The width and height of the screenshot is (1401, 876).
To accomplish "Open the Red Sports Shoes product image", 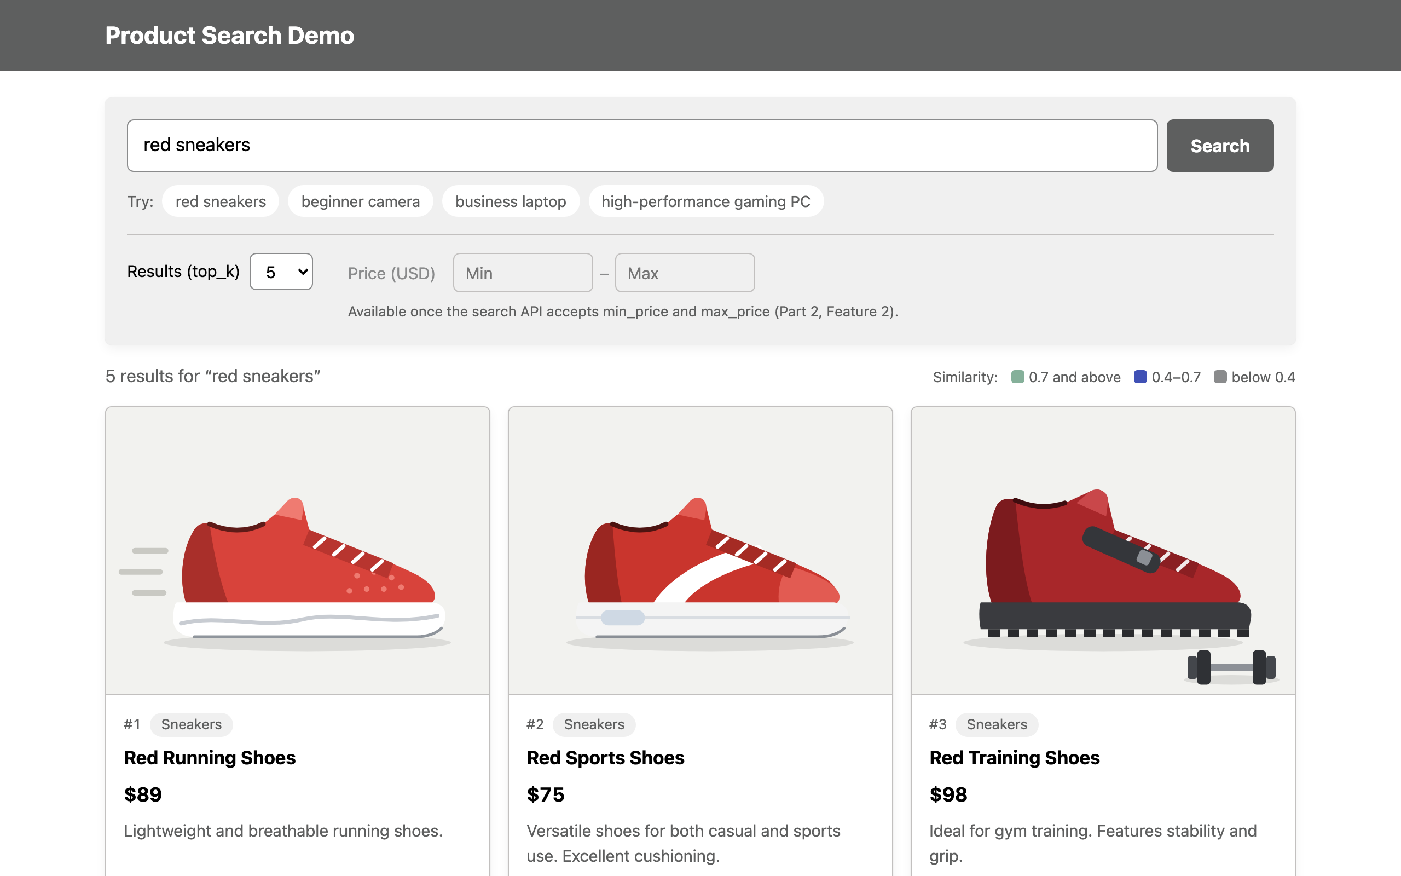I will coord(700,551).
